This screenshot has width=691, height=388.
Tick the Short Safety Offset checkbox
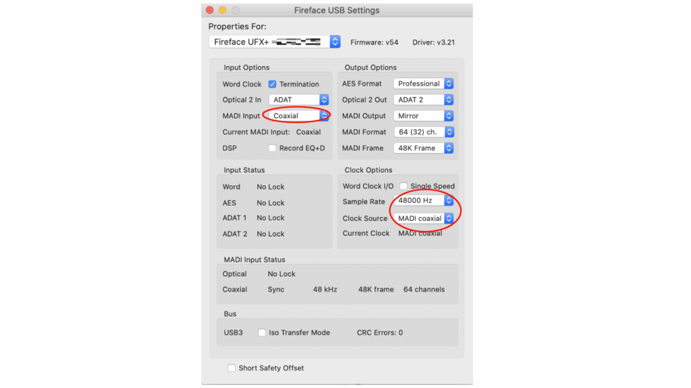click(231, 368)
